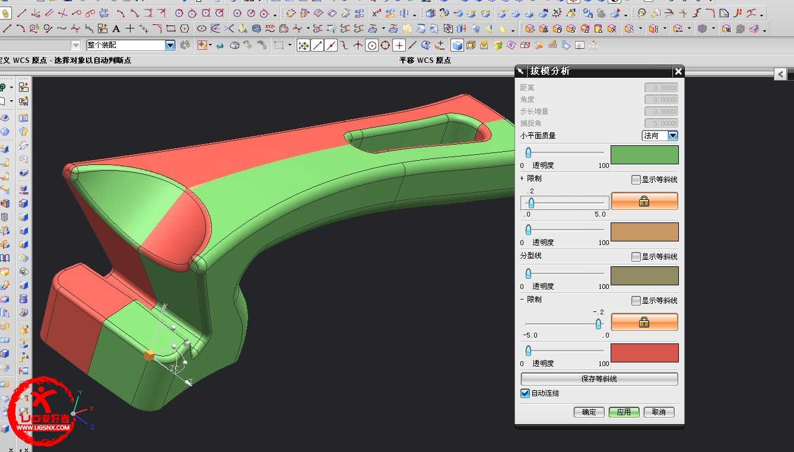Enable the existing point snap icon

pyautogui.click(x=399, y=45)
